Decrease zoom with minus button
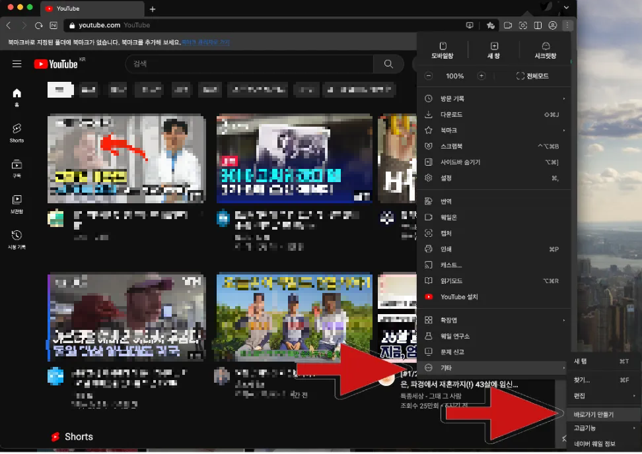 [x=428, y=76]
